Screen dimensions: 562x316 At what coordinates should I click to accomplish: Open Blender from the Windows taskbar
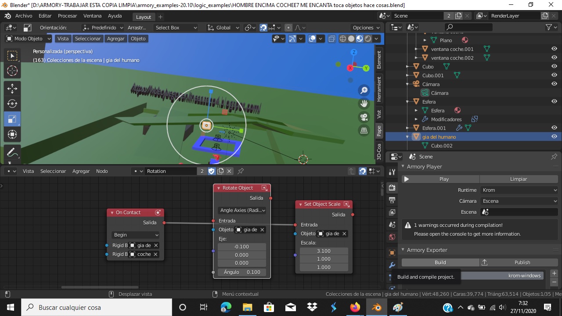[x=377, y=307]
